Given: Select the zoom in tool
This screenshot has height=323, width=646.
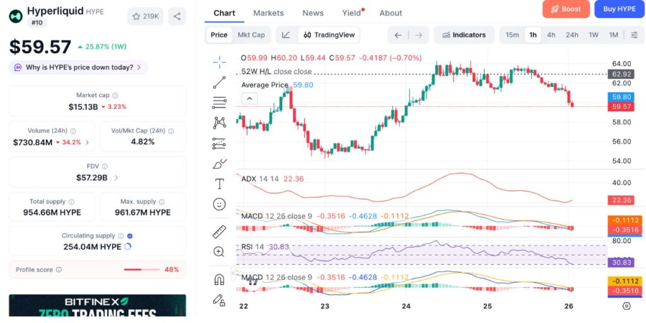Looking at the screenshot, I should [x=219, y=251].
